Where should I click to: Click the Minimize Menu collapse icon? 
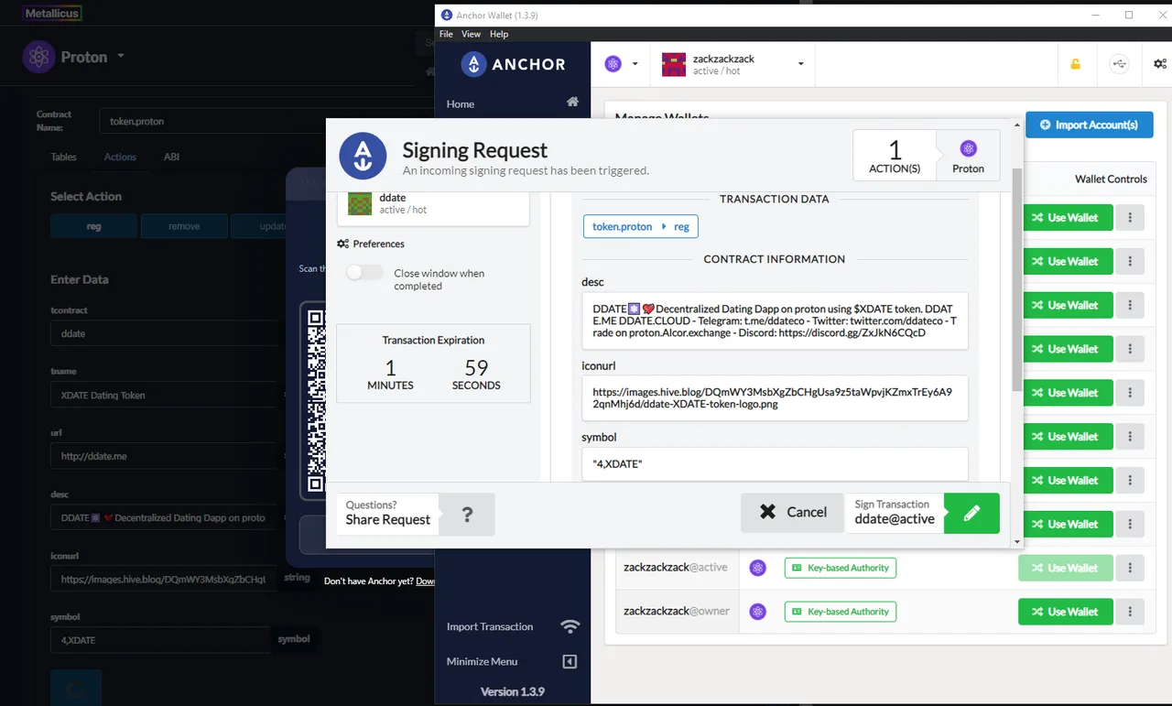click(570, 661)
